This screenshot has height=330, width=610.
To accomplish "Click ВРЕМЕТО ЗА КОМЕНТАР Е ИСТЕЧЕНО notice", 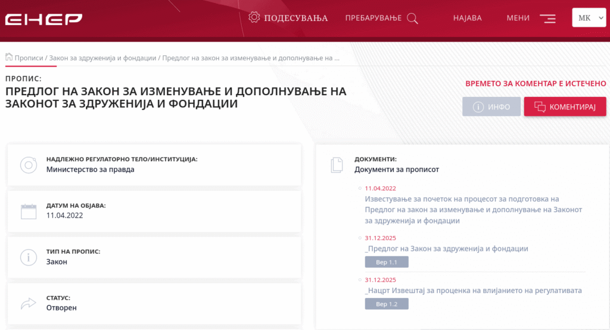I will point(536,83).
